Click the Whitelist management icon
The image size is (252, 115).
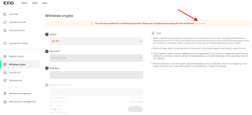coord(5,93)
